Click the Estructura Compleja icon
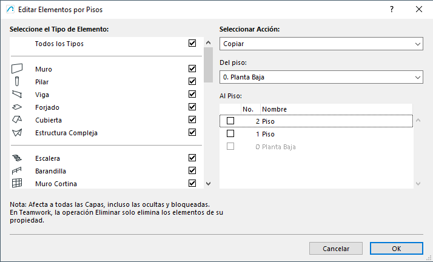Image resolution: width=433 pixels, height=262 pixels. (17, 133)
